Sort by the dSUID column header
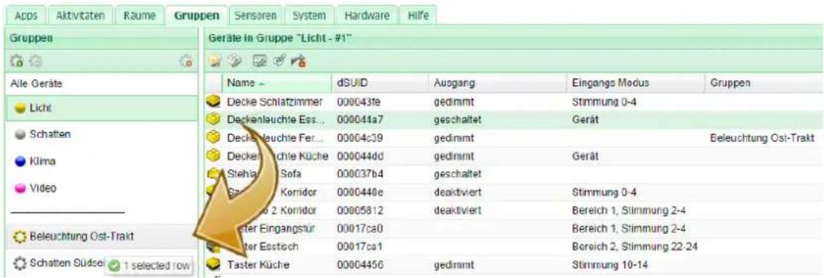 click(x=380, y=83)
